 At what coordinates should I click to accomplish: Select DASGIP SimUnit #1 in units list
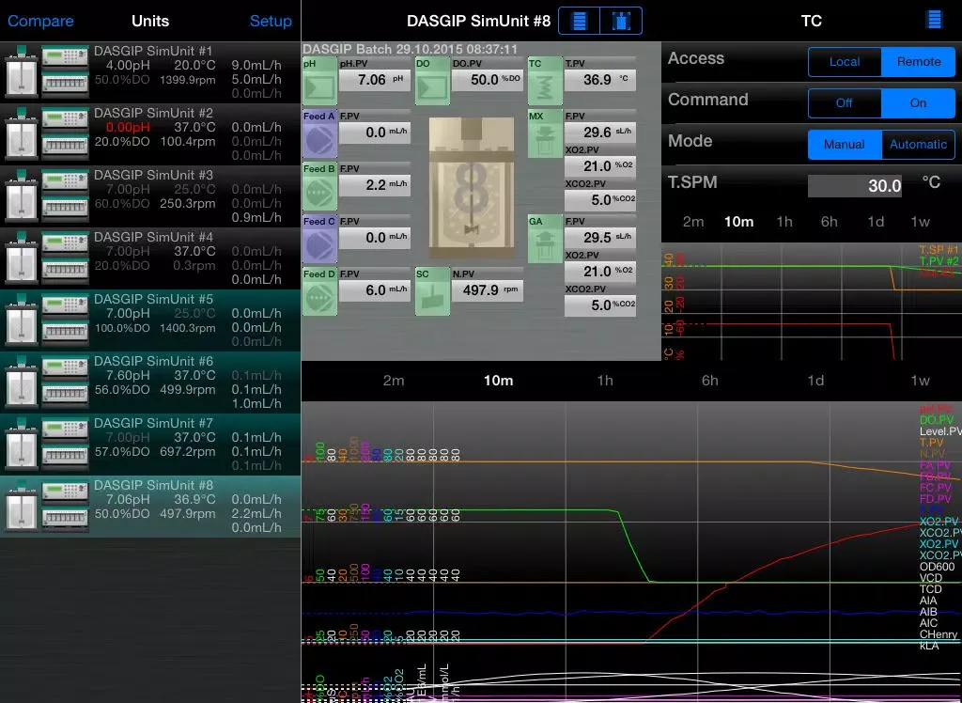point(150,72)
